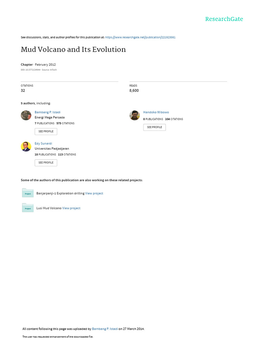Viewport: 259px width, 346px height.
Task: Click the Banjarpanji-1 project folder icon
Action: coord(28,193)
